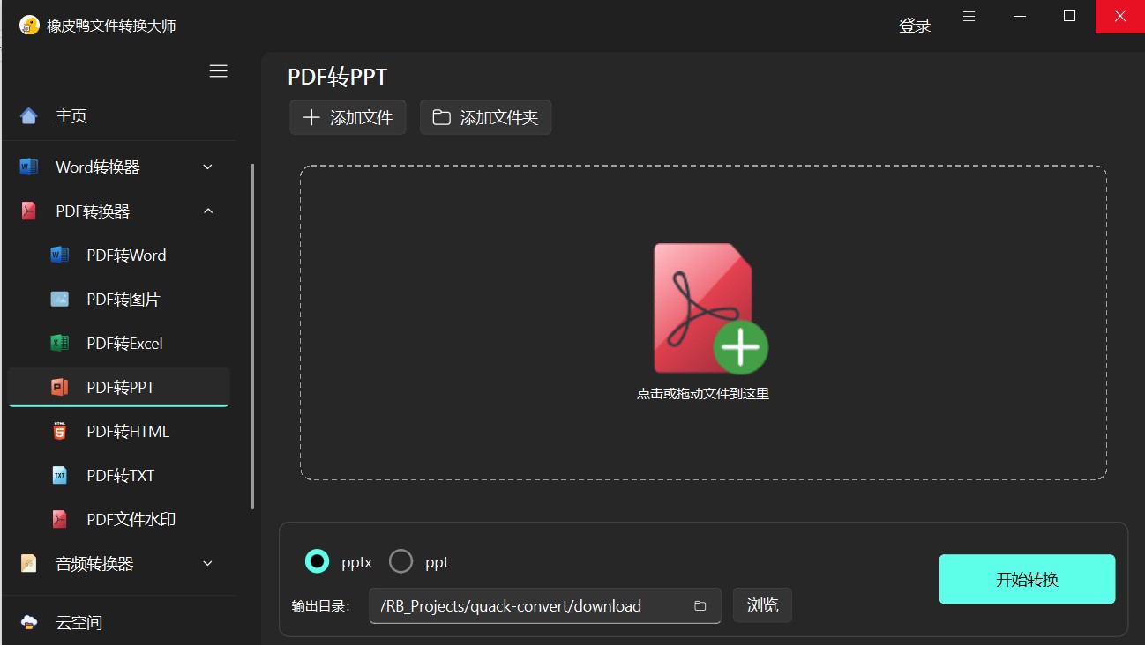This screenshot has width=1145, height=645.
Task: Open PDF文件水印 tool
Action: pos(119,520)
